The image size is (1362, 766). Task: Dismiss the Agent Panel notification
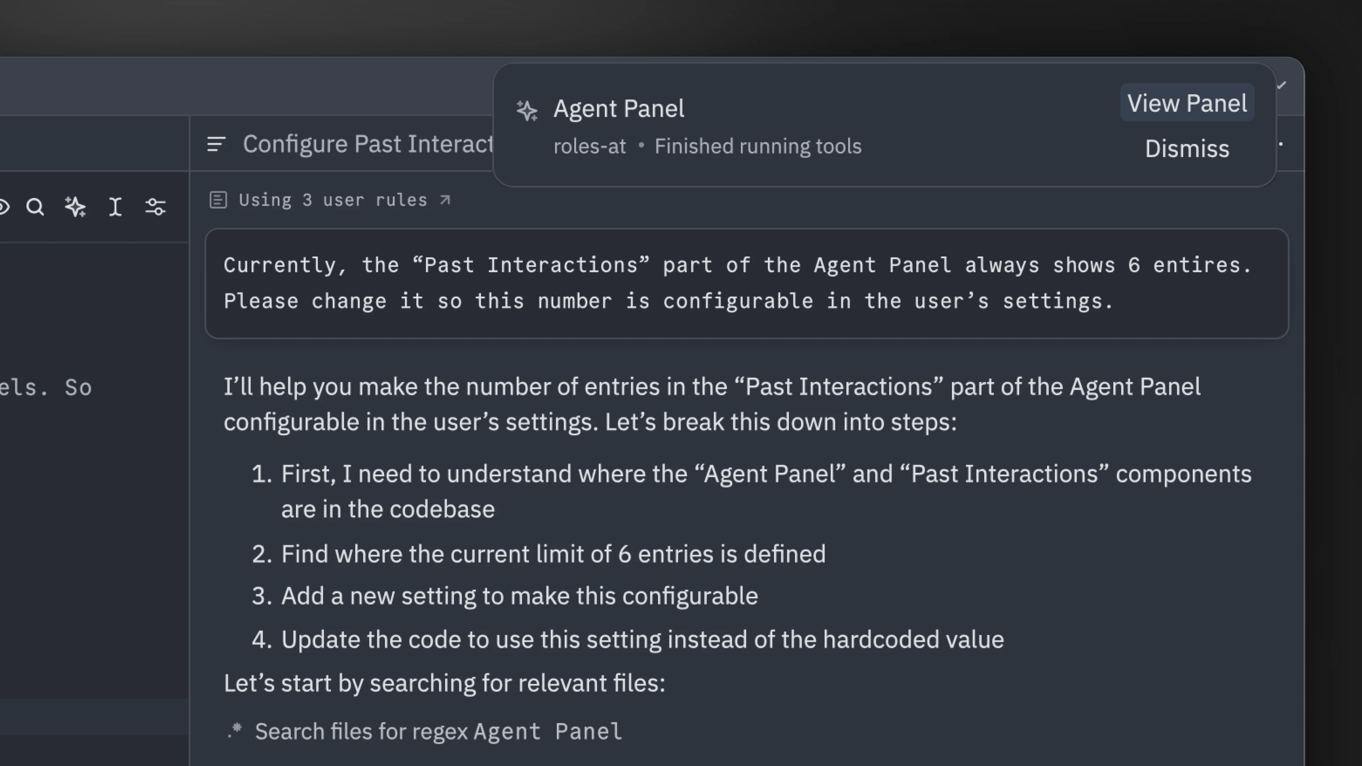pyautogui.click(x=1187, y=149)
